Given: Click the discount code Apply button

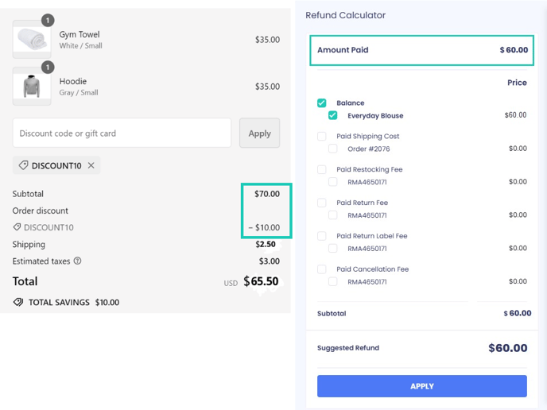Looking at the screenshot, I should point(259,133).
